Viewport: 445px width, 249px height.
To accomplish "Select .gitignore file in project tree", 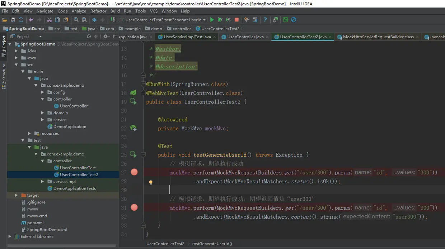I will tap(36, 202).
